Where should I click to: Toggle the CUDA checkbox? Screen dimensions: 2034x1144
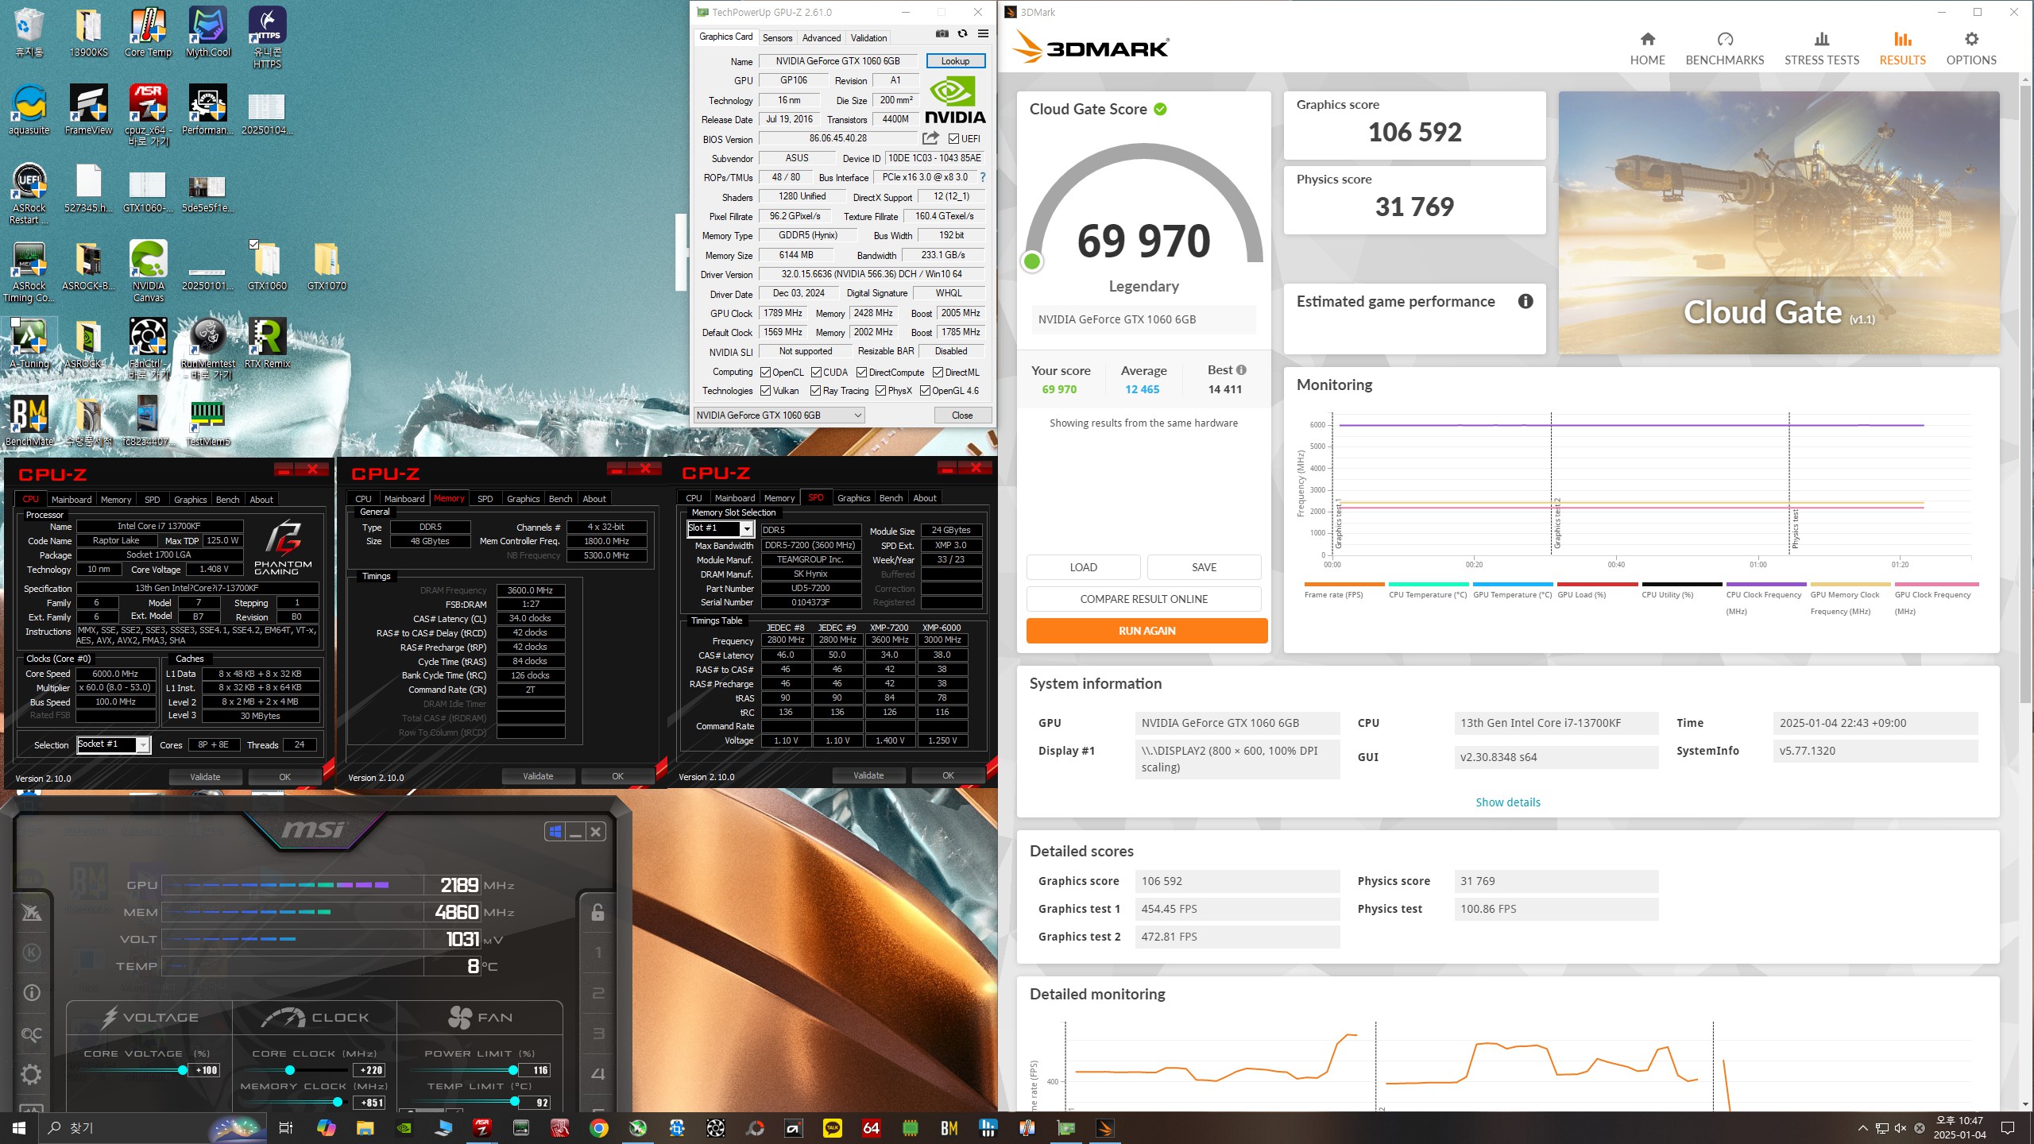click(816, 372)
